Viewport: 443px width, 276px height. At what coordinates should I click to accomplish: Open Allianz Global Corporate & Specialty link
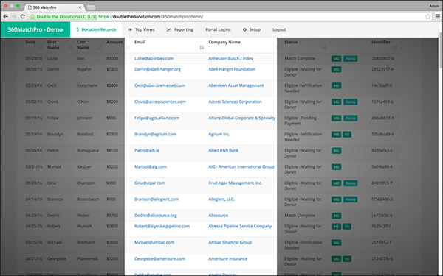tap(242, 118)
